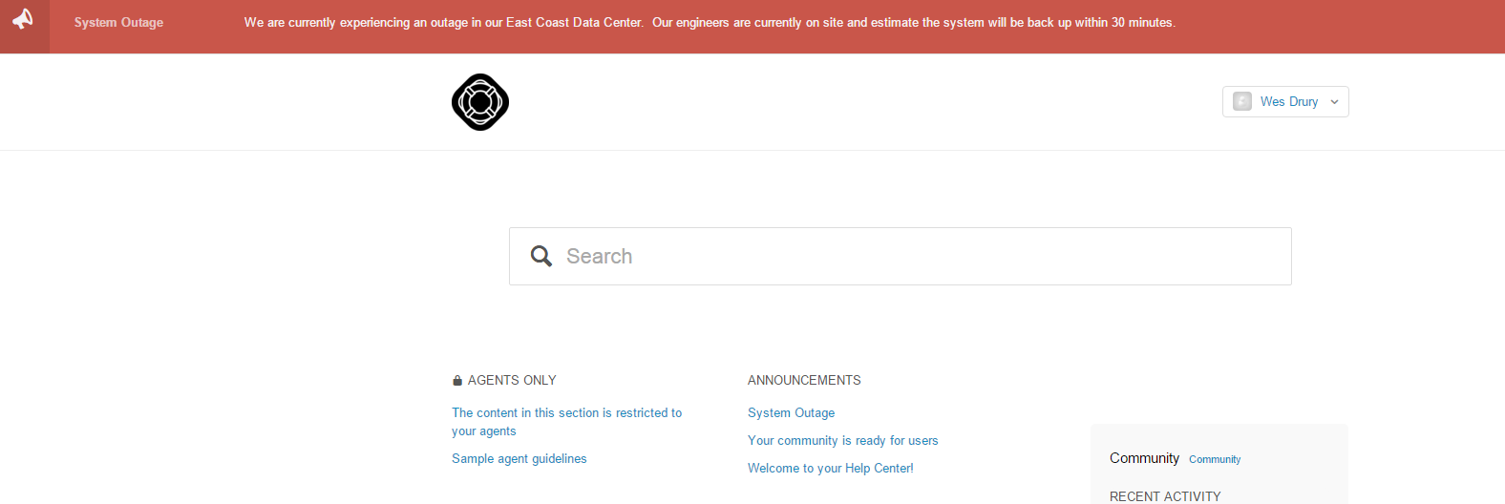
Task: Click the System Outage banner title
Action: click(x=118, y=23)
